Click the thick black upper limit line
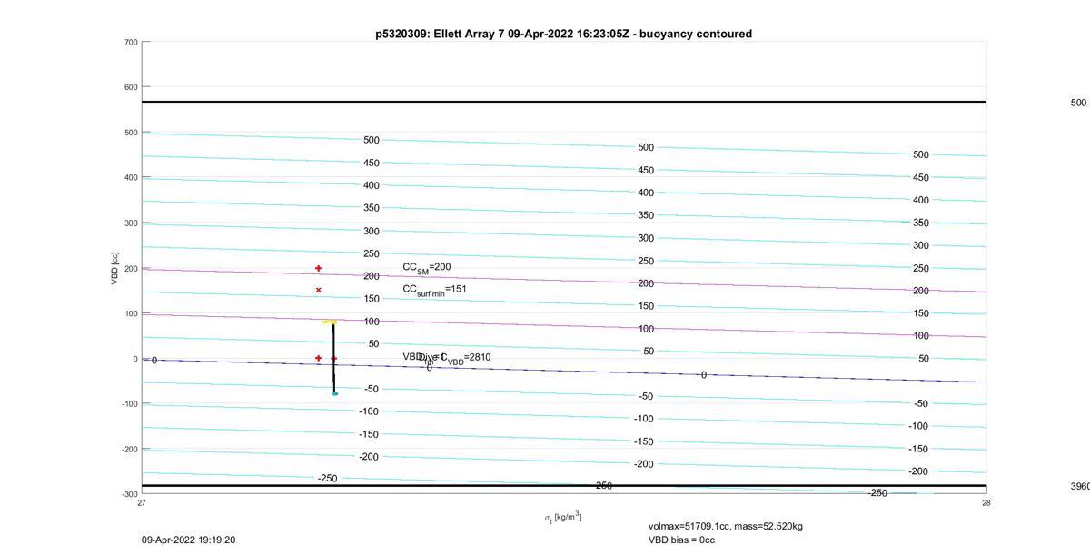This screenshot has width=1090, height=555. click(x=563, y=102)
